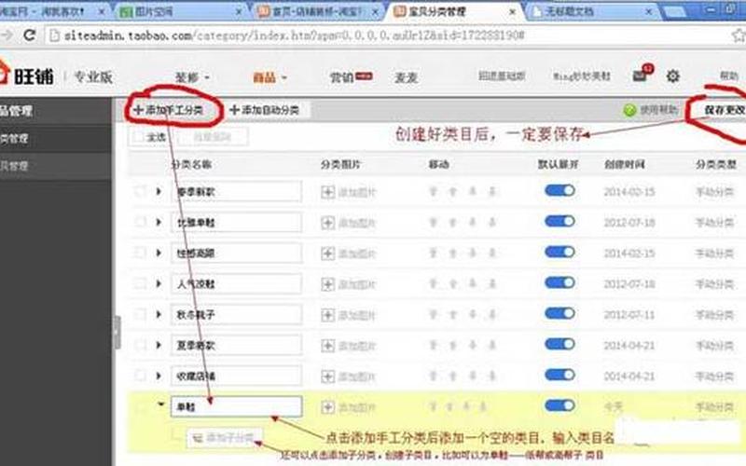Click add-image icon for new 单鞋 row
This screenshot has width=746, height=466.
click(327, 407)
